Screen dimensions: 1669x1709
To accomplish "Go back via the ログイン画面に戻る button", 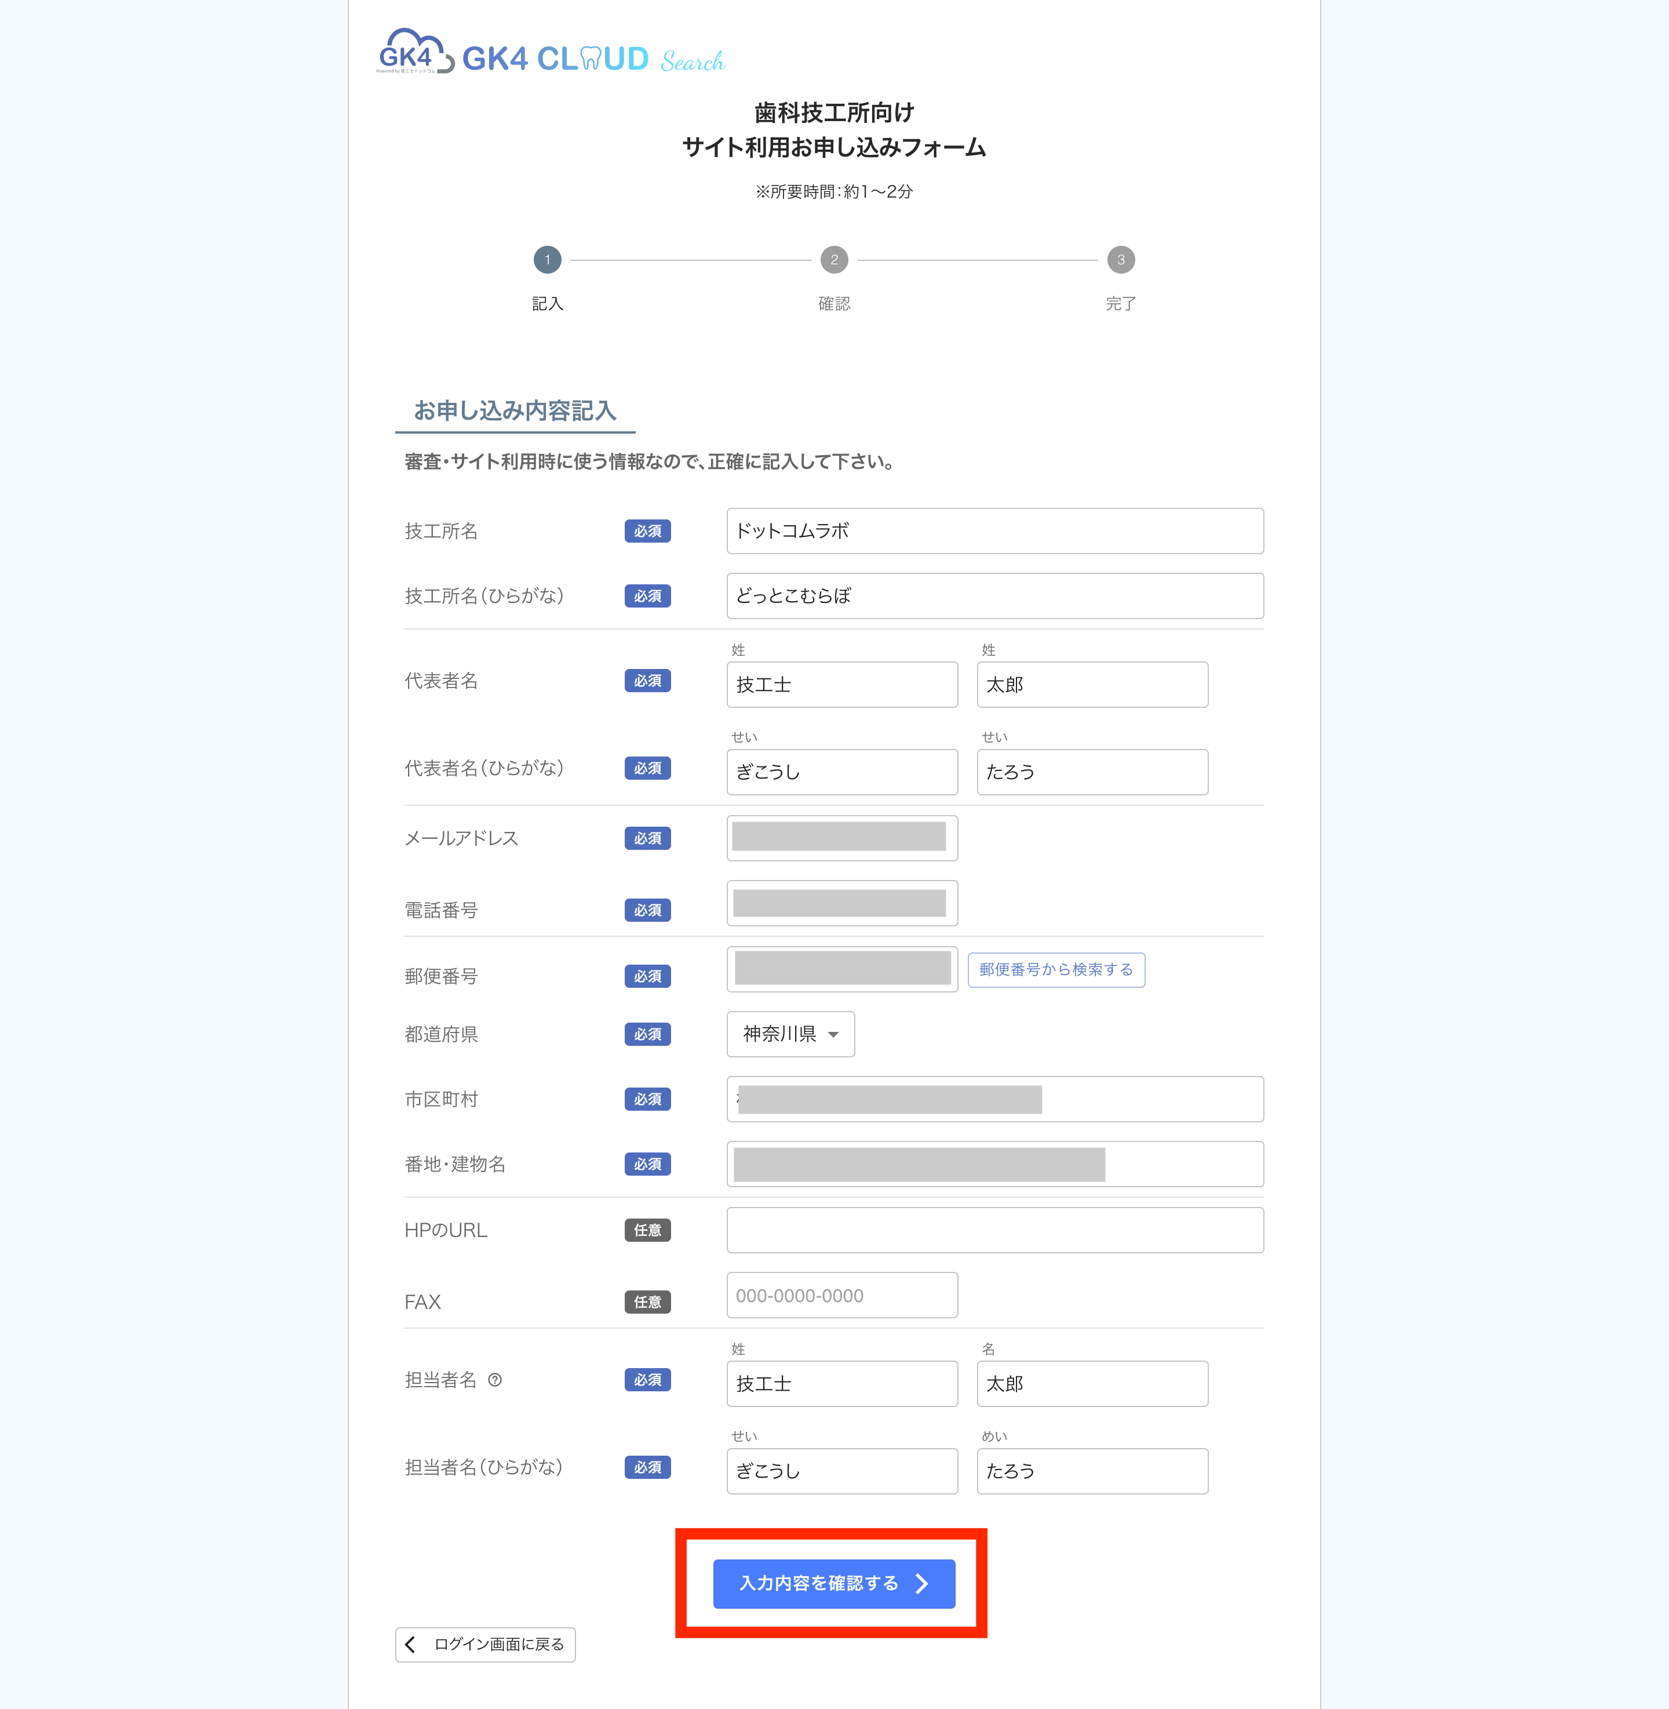I will (x=486, y=1644).
